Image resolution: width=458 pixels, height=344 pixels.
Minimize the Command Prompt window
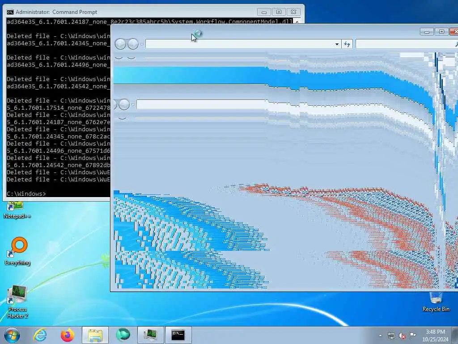[264, 12]
